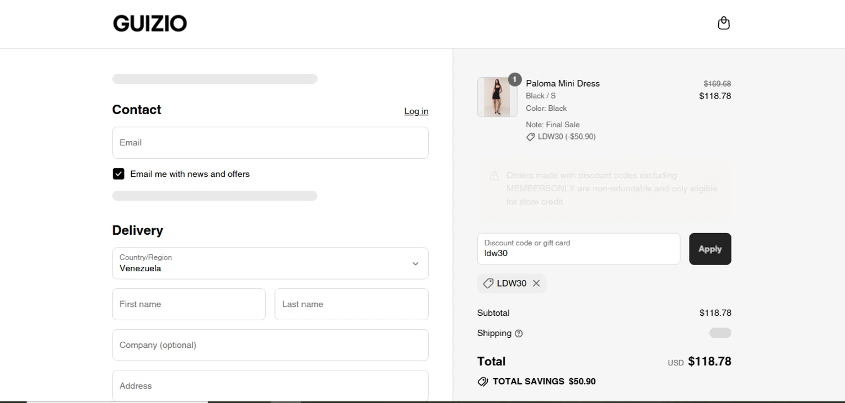Open the Country/Region dropdown
The width and height of the screenshot is (845, 403).
point(270,263)
